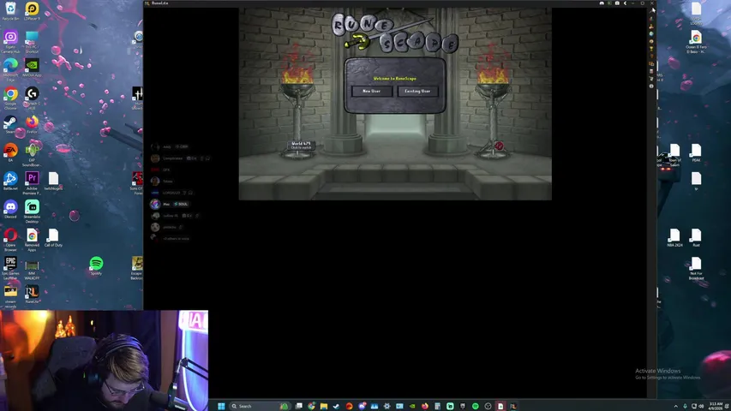Image resolution: width=731 pixels, height=411 pixels.
Task: Switch to RuneLite in the taskbar
Action: pos(512,406)
